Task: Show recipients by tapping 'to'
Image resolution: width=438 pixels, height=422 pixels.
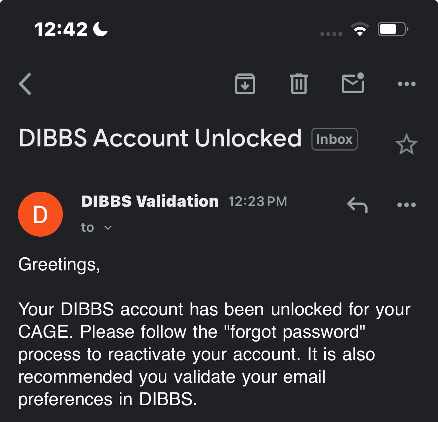Action: (x=88, y=227)
